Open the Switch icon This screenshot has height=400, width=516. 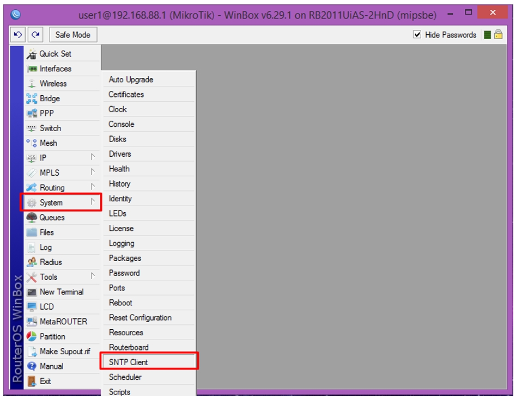point(32,128)
